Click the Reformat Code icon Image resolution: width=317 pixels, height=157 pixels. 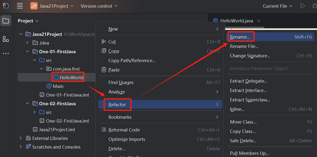(x=104, y=130)
